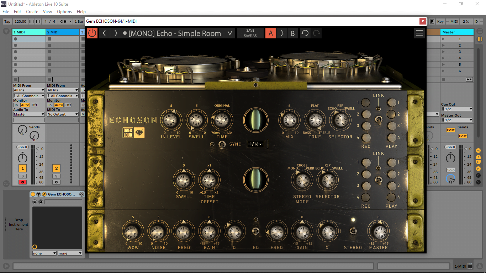Toggle Sends section visibility S button

tap(478, 157)
